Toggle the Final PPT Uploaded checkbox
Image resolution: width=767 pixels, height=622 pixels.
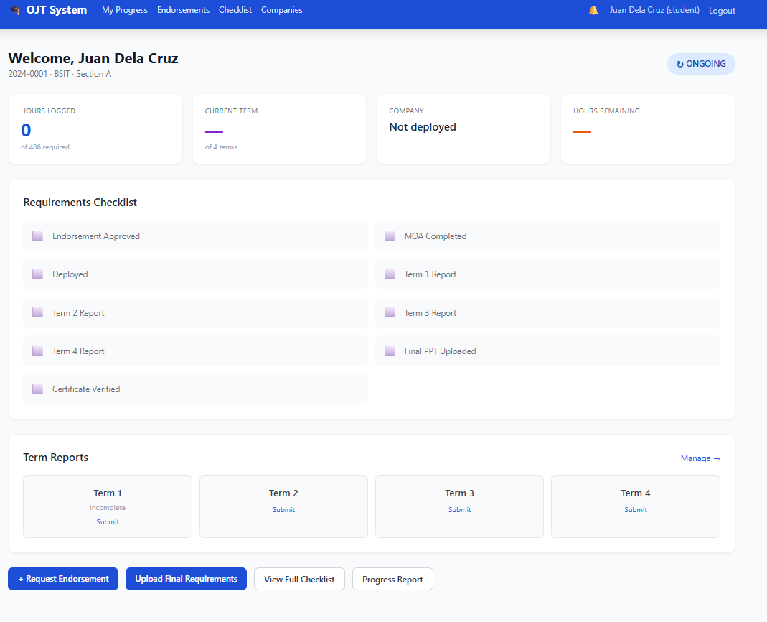tap(390, 351)
